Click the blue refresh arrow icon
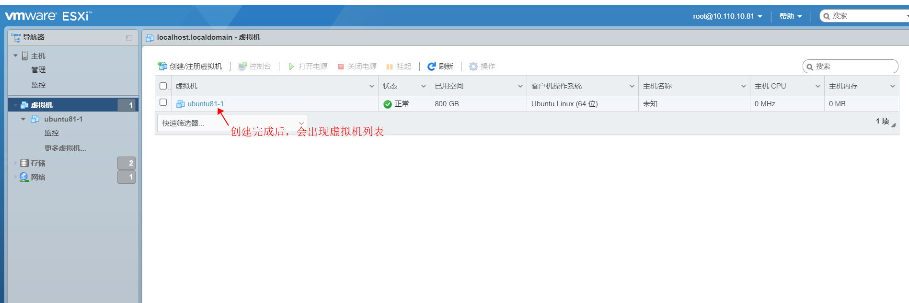Image resolution: width=909 pixels, height=303 pixels. (x=432, y=66)
